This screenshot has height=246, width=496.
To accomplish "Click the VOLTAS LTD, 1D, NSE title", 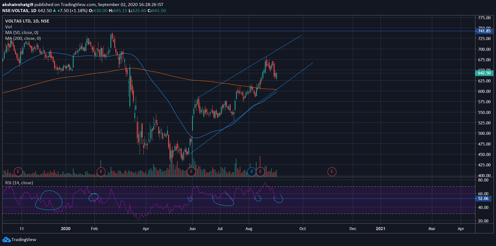I will click(27, 21).
